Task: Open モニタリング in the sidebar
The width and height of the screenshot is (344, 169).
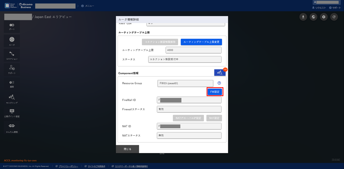Action: coord(12,98)
